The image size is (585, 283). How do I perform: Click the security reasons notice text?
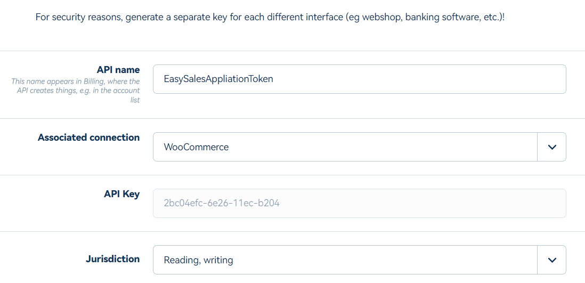(270, 17)
